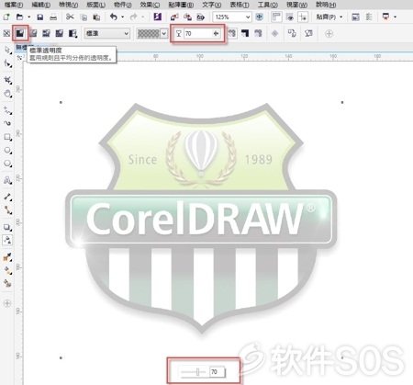
Task: Toggle the rulers display
Action: [x=276, y=17]
